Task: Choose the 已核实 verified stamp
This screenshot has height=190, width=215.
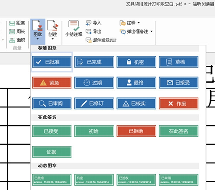Action: pos(136,104)
